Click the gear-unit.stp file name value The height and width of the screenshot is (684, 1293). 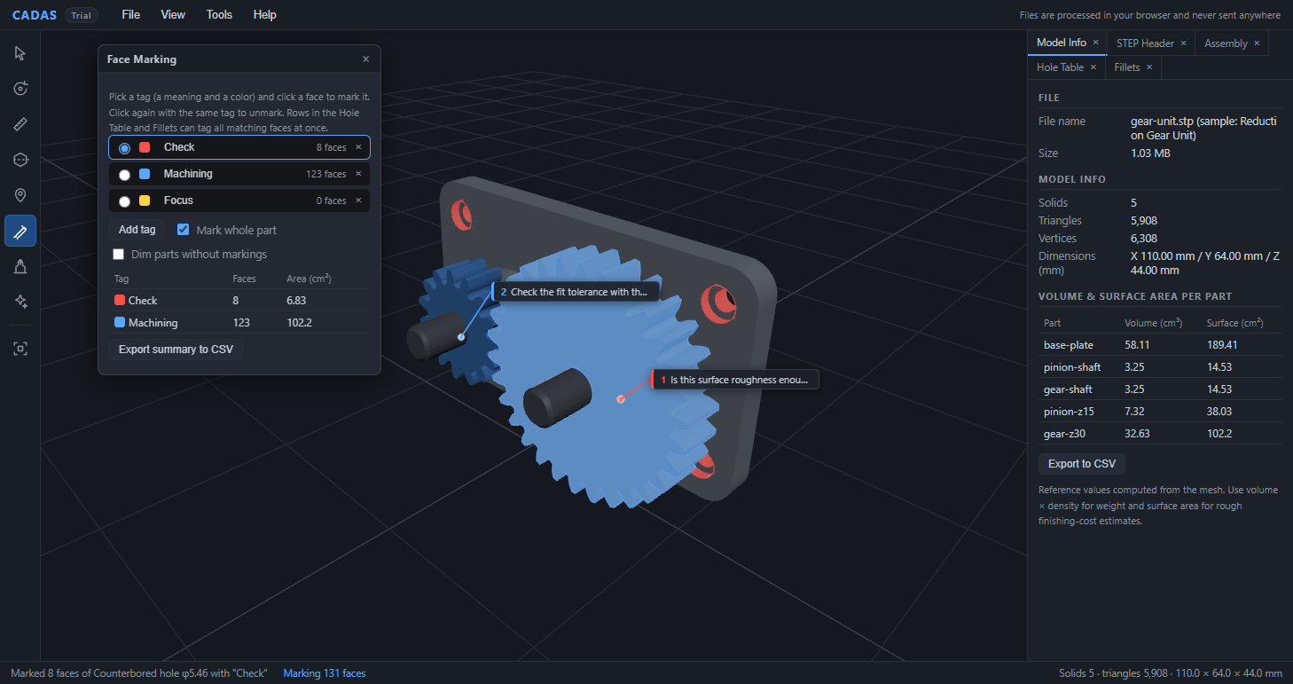[1203, 129]
